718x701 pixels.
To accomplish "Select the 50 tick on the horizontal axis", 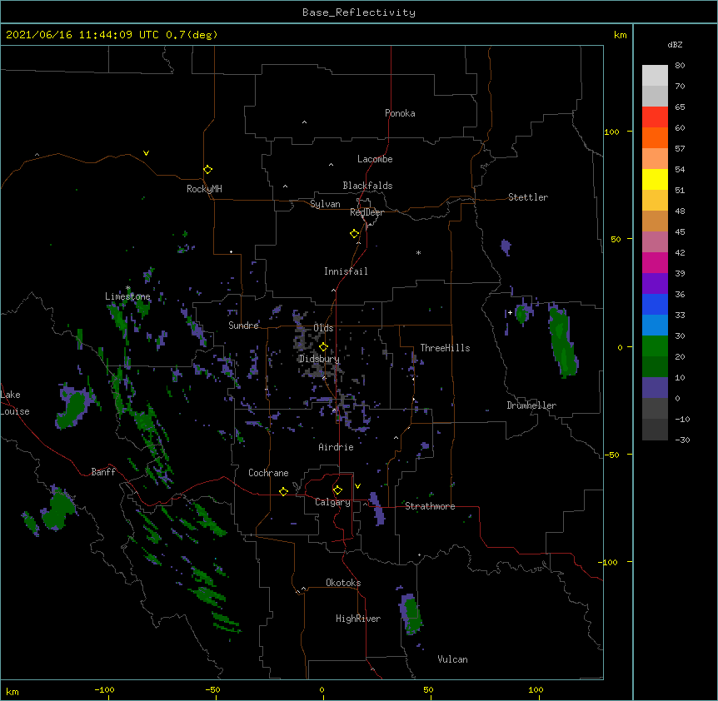I will pyautogui.click(x=428, y=690).
